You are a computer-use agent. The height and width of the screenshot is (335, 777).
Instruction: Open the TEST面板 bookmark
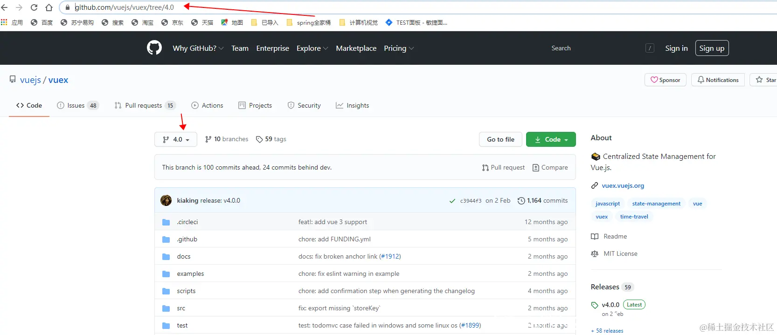pos(416,22)
